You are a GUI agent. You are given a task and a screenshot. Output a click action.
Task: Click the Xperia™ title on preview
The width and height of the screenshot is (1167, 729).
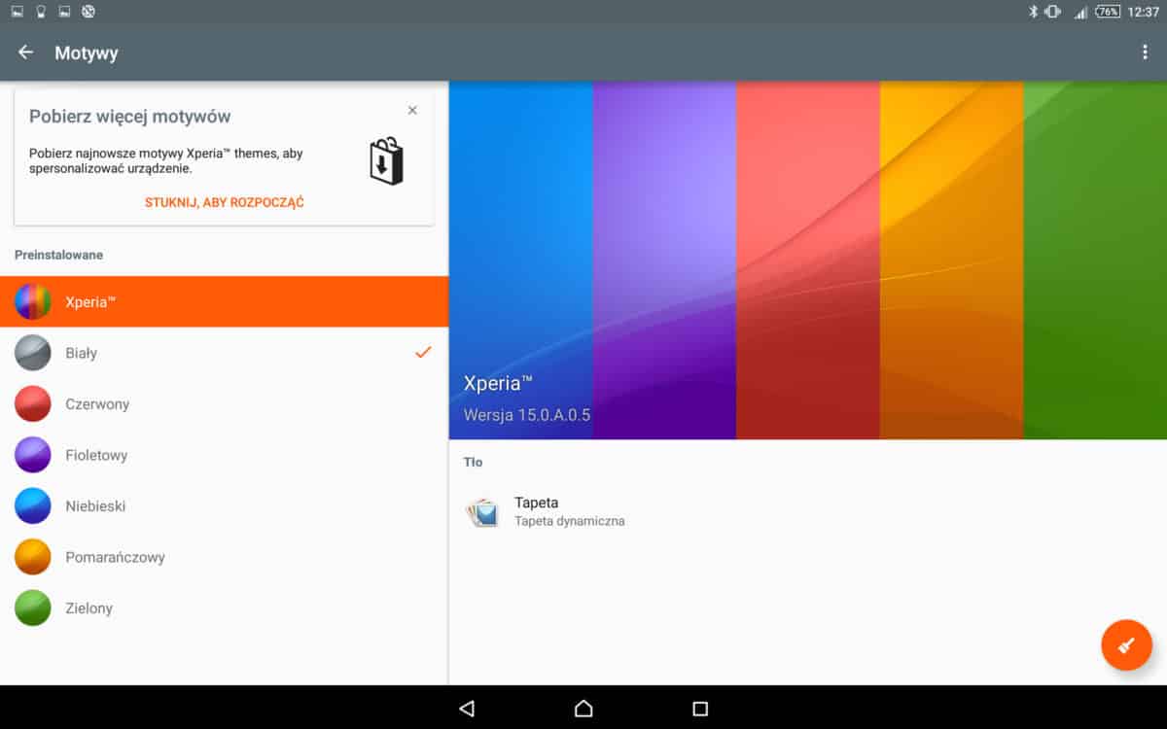pyautogui.click(x=498, y=382)
